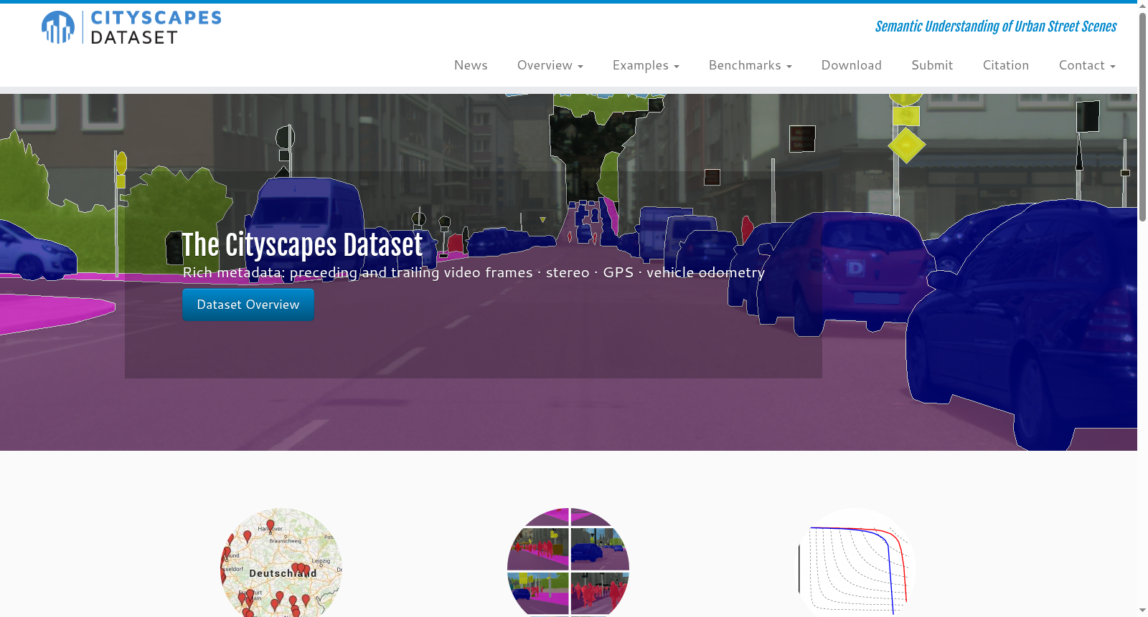Click the Cityscapes Dataset logo
Viewport: 1148px width, 617px height.
coord(131,27)
